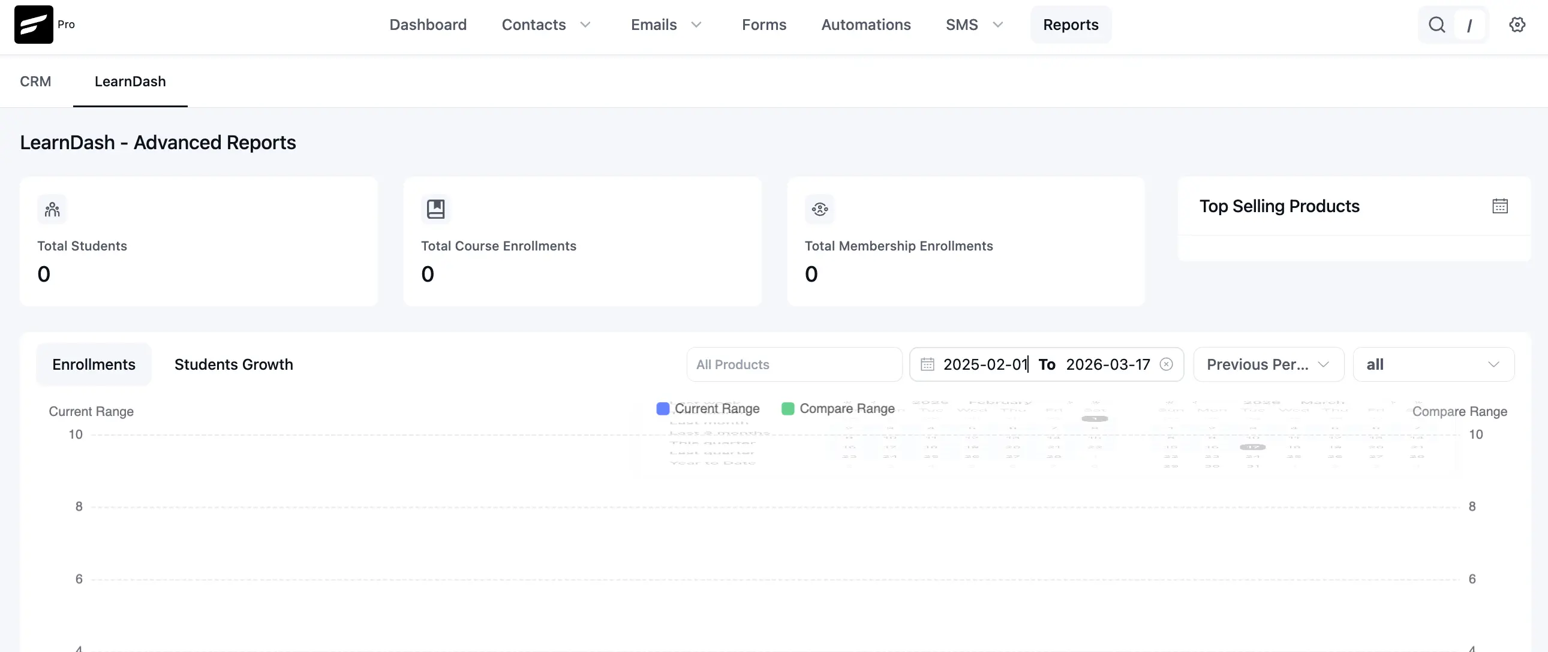Click the LearnDash - Advanced Reports title
The image size is (1548, 652).
click(x=158, y=142)
